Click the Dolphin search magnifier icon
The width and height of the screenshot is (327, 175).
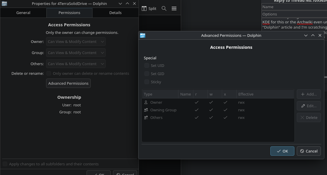click(x=164, y=8)
